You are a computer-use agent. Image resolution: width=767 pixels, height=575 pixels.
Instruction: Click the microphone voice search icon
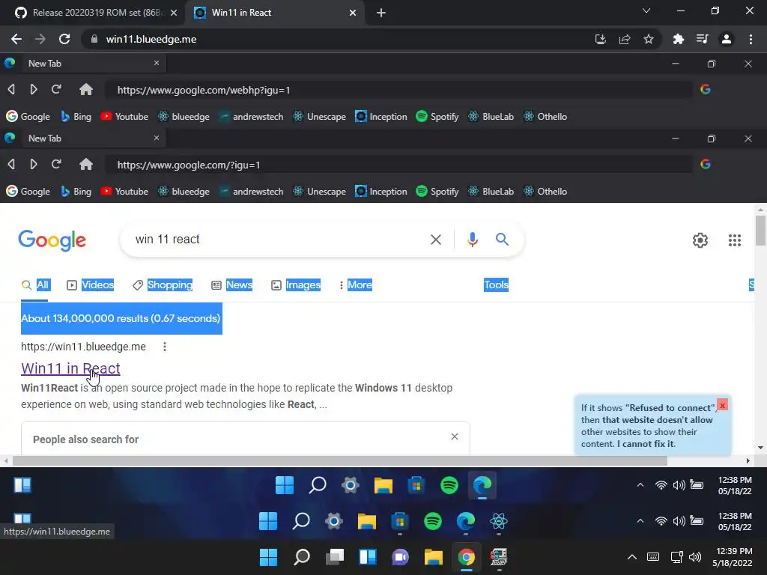(x=472, y=240)
